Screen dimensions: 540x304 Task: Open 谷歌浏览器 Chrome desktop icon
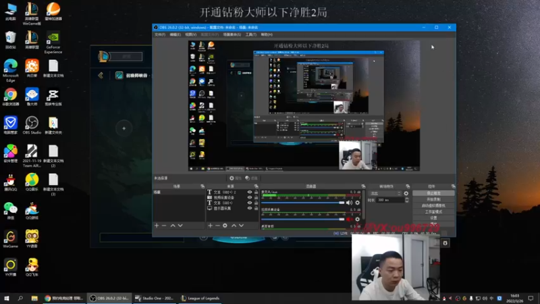pyautogui.click(x=11, y=97)
